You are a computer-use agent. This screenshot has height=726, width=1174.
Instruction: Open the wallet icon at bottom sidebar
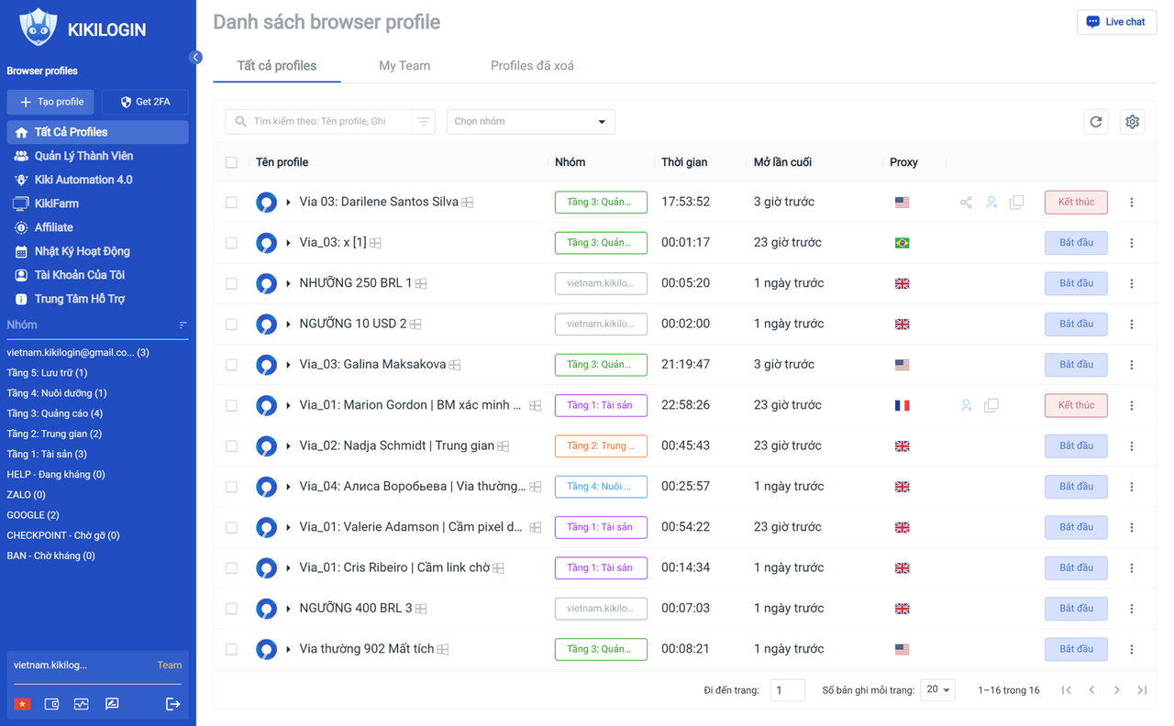[x=51, y=703]
